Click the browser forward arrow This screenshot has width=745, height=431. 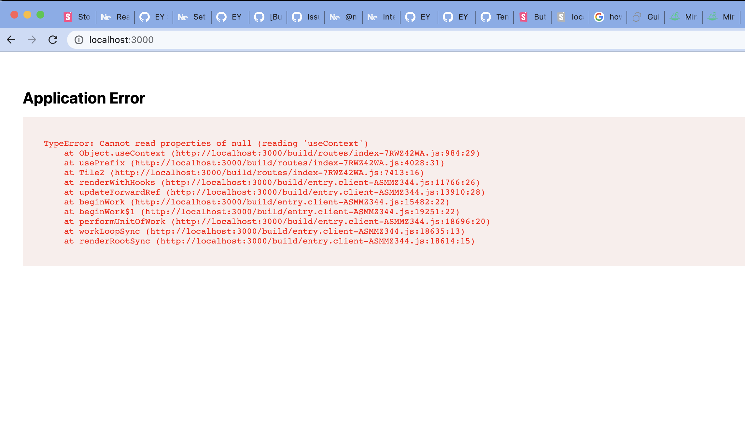click(32, 40)
